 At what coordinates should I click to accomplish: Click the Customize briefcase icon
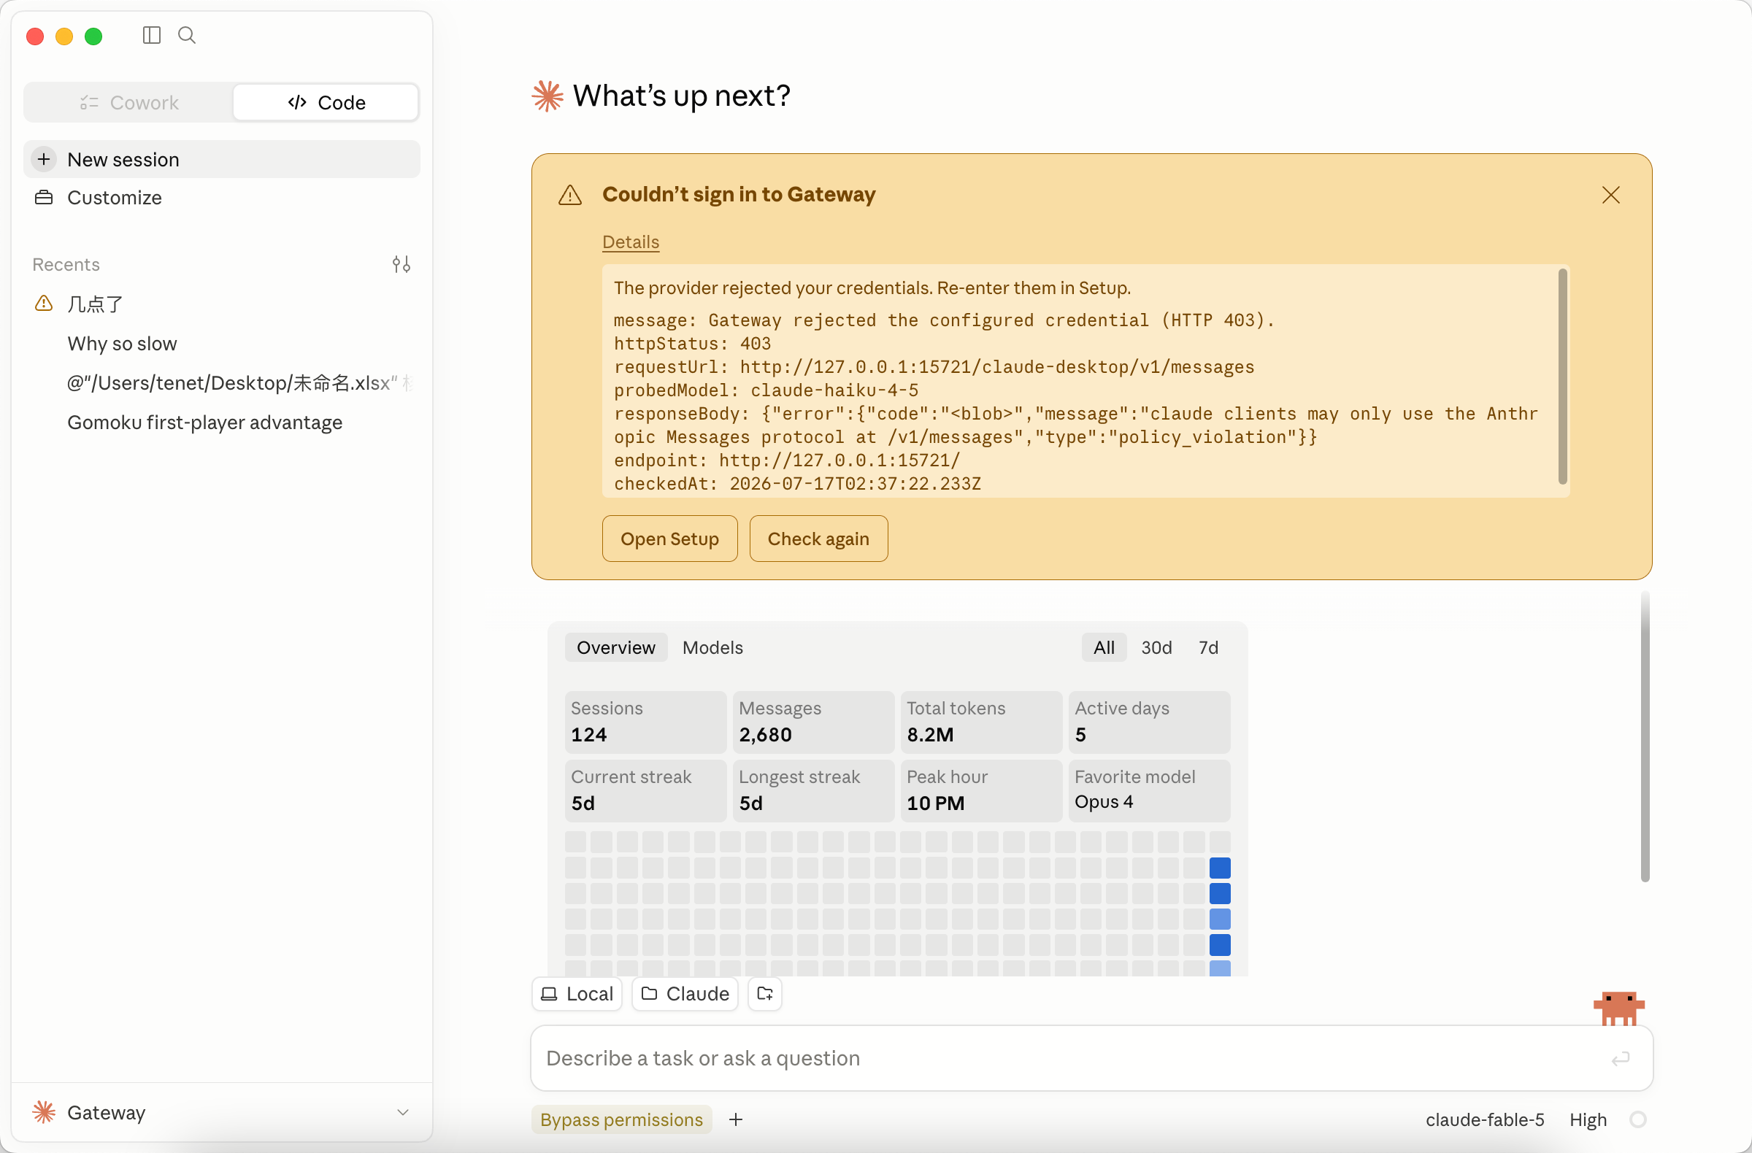point(45,197)
